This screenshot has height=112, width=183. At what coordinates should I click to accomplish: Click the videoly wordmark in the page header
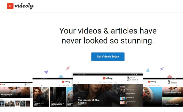tap(24, 6)
